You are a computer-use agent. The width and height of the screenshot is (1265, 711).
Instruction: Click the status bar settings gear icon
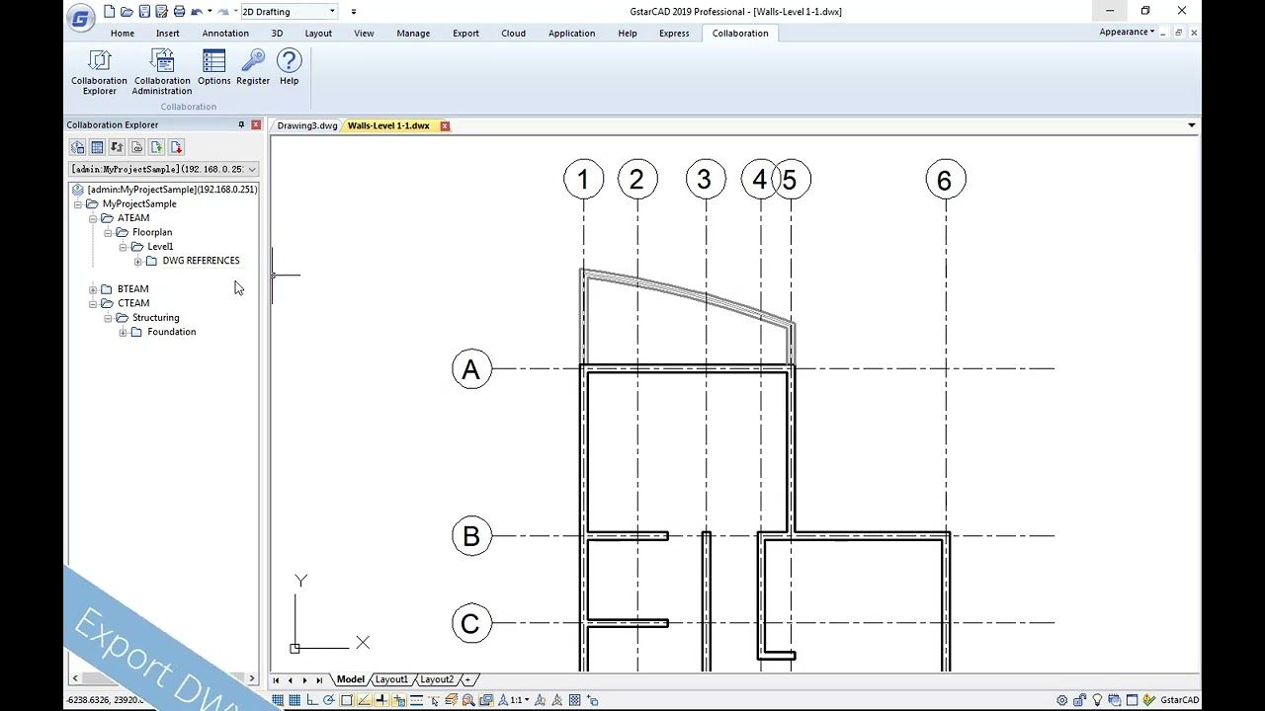pos(1062,700)
